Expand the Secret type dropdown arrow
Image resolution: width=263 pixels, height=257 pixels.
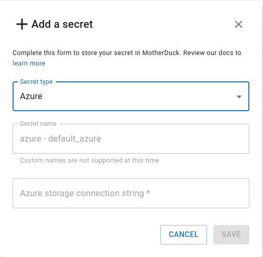[239, 97]
